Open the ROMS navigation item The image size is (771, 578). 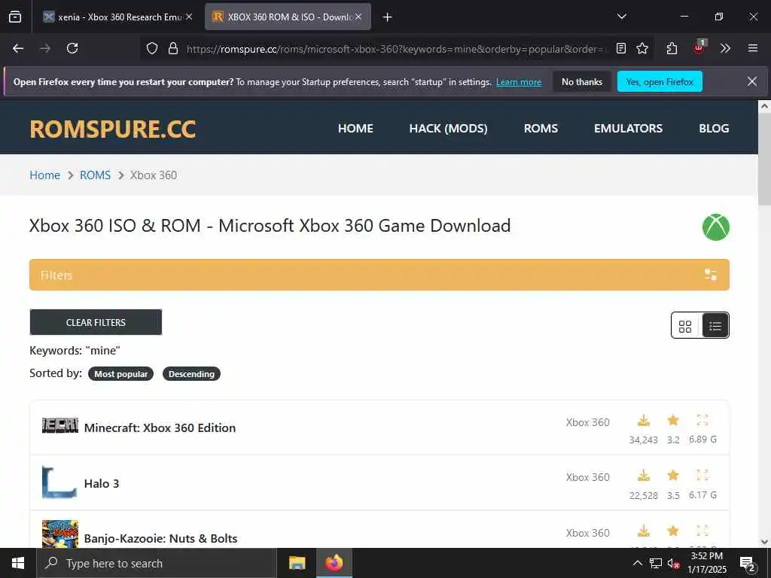[x=541, y=128]
